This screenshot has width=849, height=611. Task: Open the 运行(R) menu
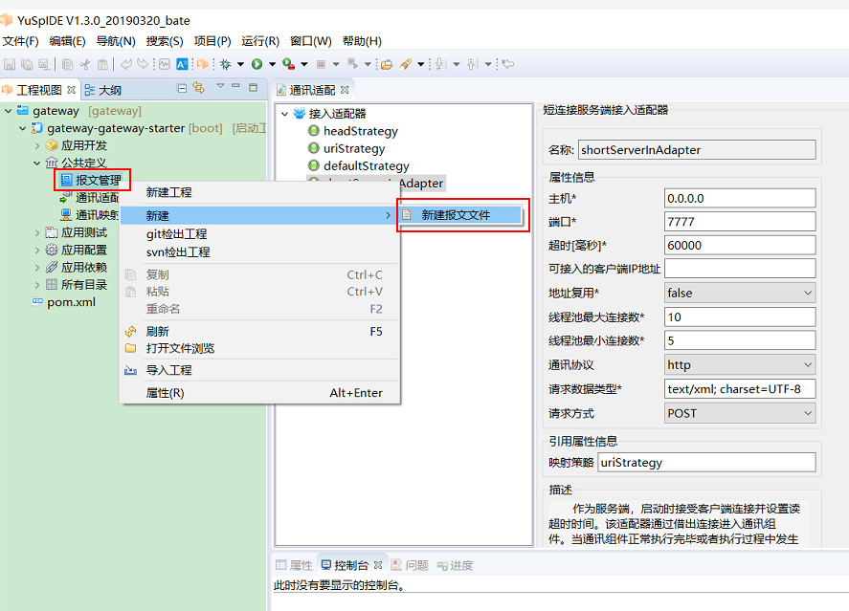tap(260, 41)
